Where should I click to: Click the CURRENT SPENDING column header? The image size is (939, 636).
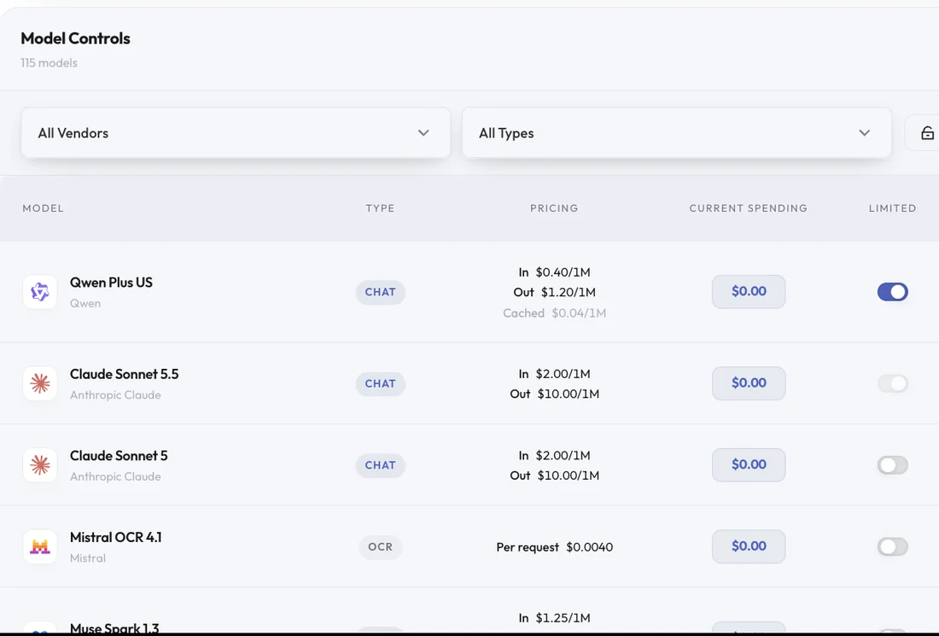(748, 208)
